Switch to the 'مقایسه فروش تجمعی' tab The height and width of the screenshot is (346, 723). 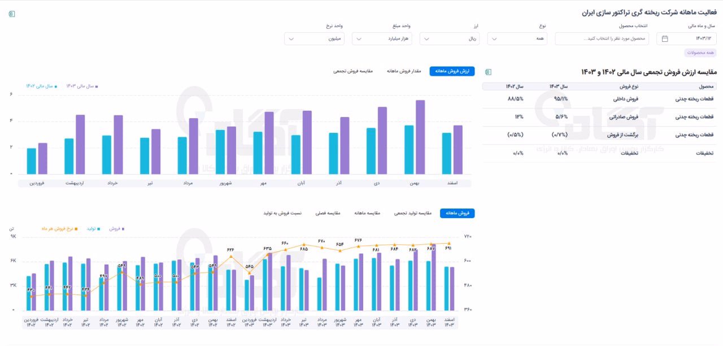coord(353,71)
